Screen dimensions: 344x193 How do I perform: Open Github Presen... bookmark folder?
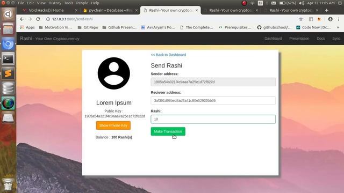[x=119, y=27]
